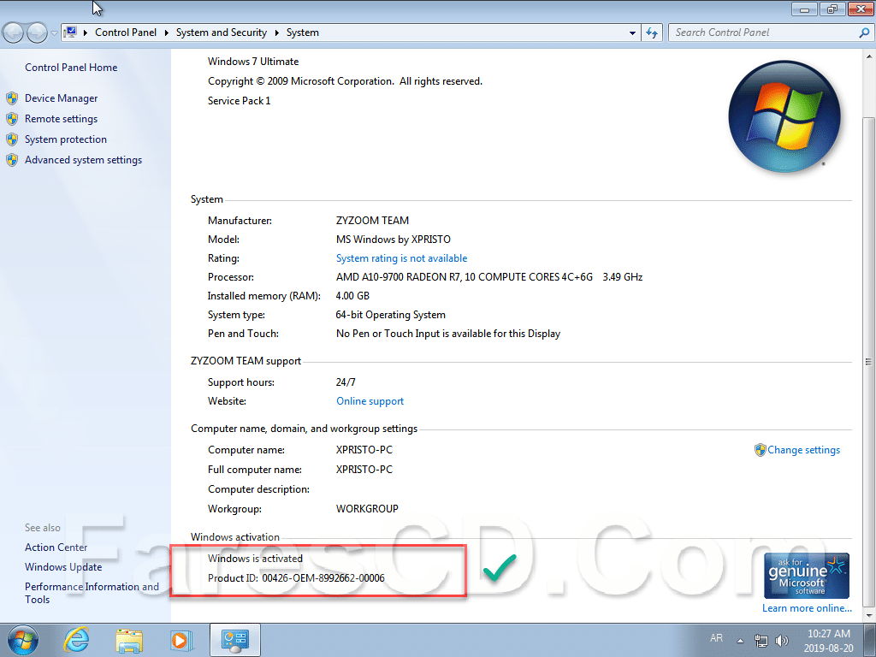Open Windows Explorer from taskbar
Viewport: 876px width, 657px height.
(x=129, y=640)
